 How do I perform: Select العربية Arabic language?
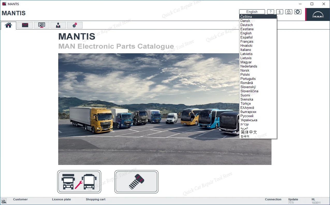pyautogui.click(x=258, y=128)
